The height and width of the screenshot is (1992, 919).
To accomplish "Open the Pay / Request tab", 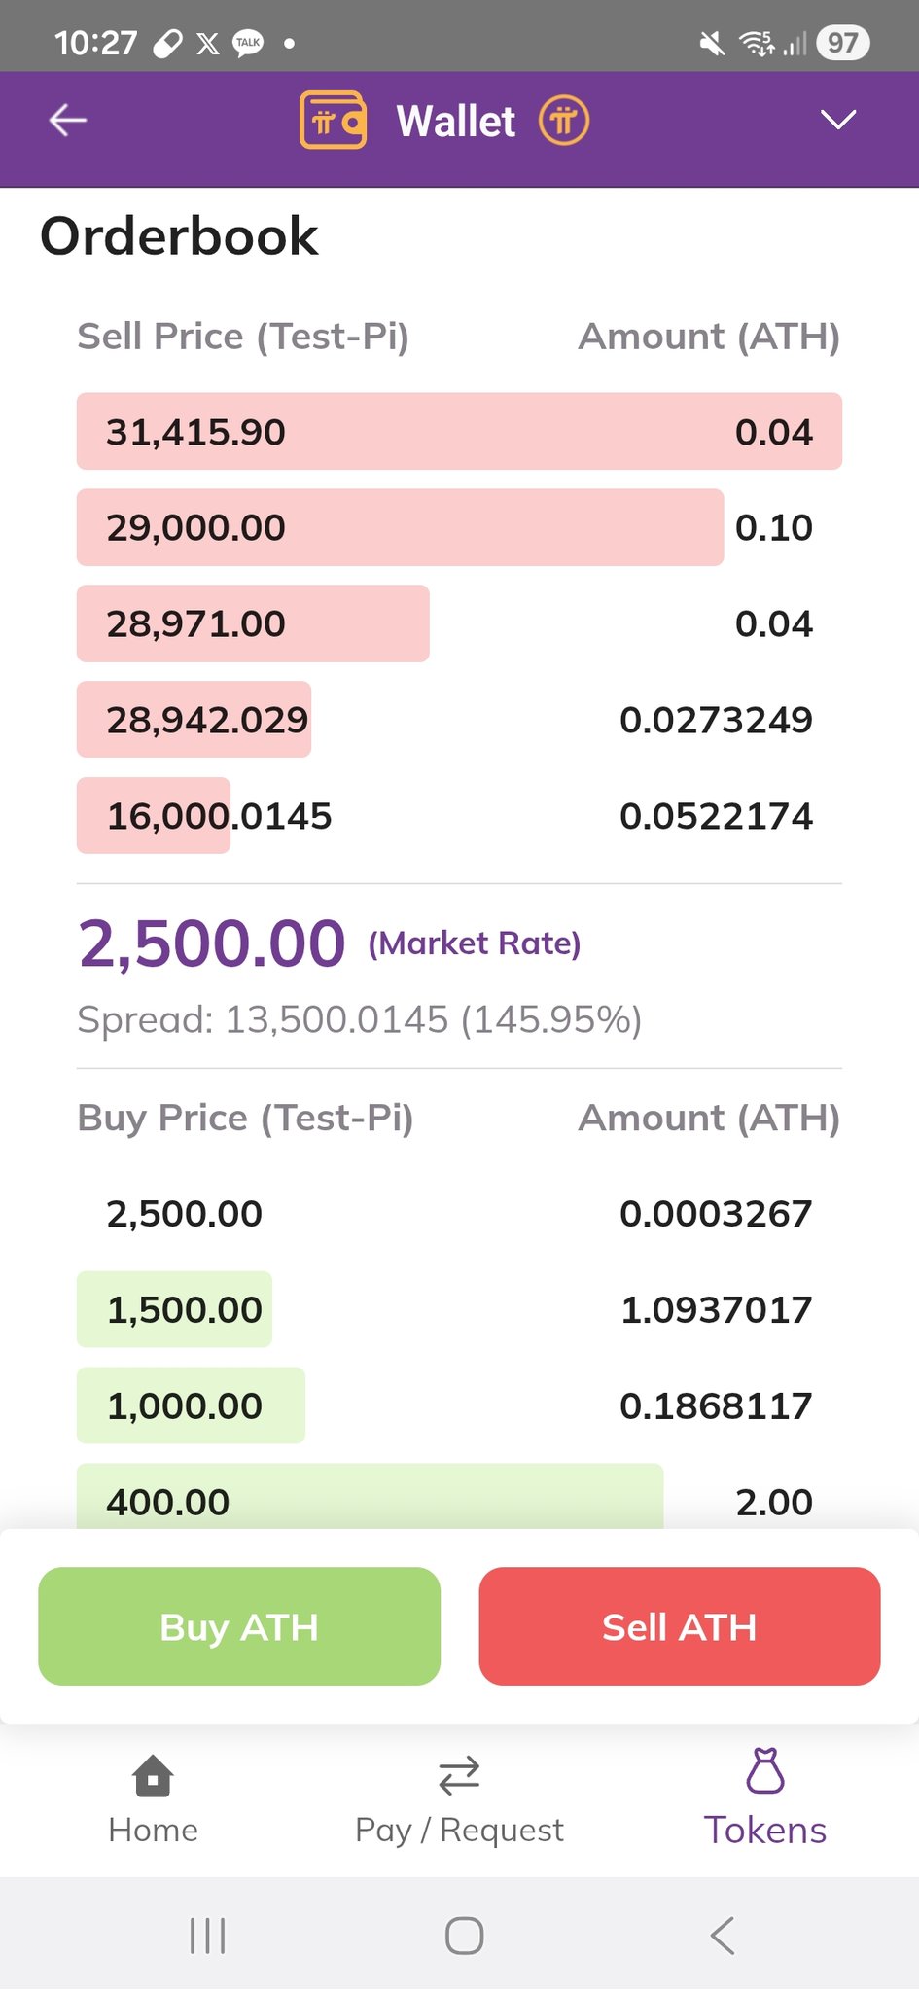I will (459, 1799).
